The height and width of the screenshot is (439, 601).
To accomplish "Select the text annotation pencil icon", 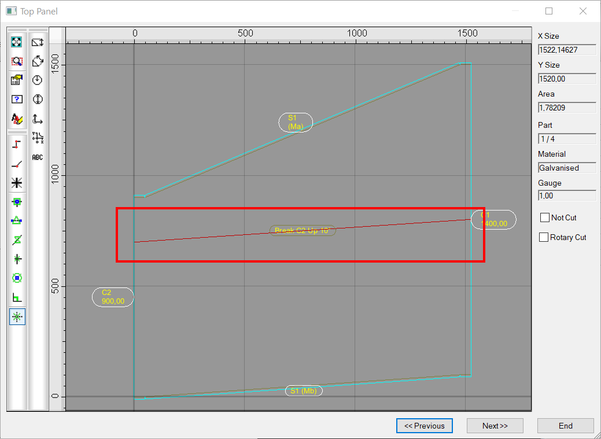I will point(16,119).
